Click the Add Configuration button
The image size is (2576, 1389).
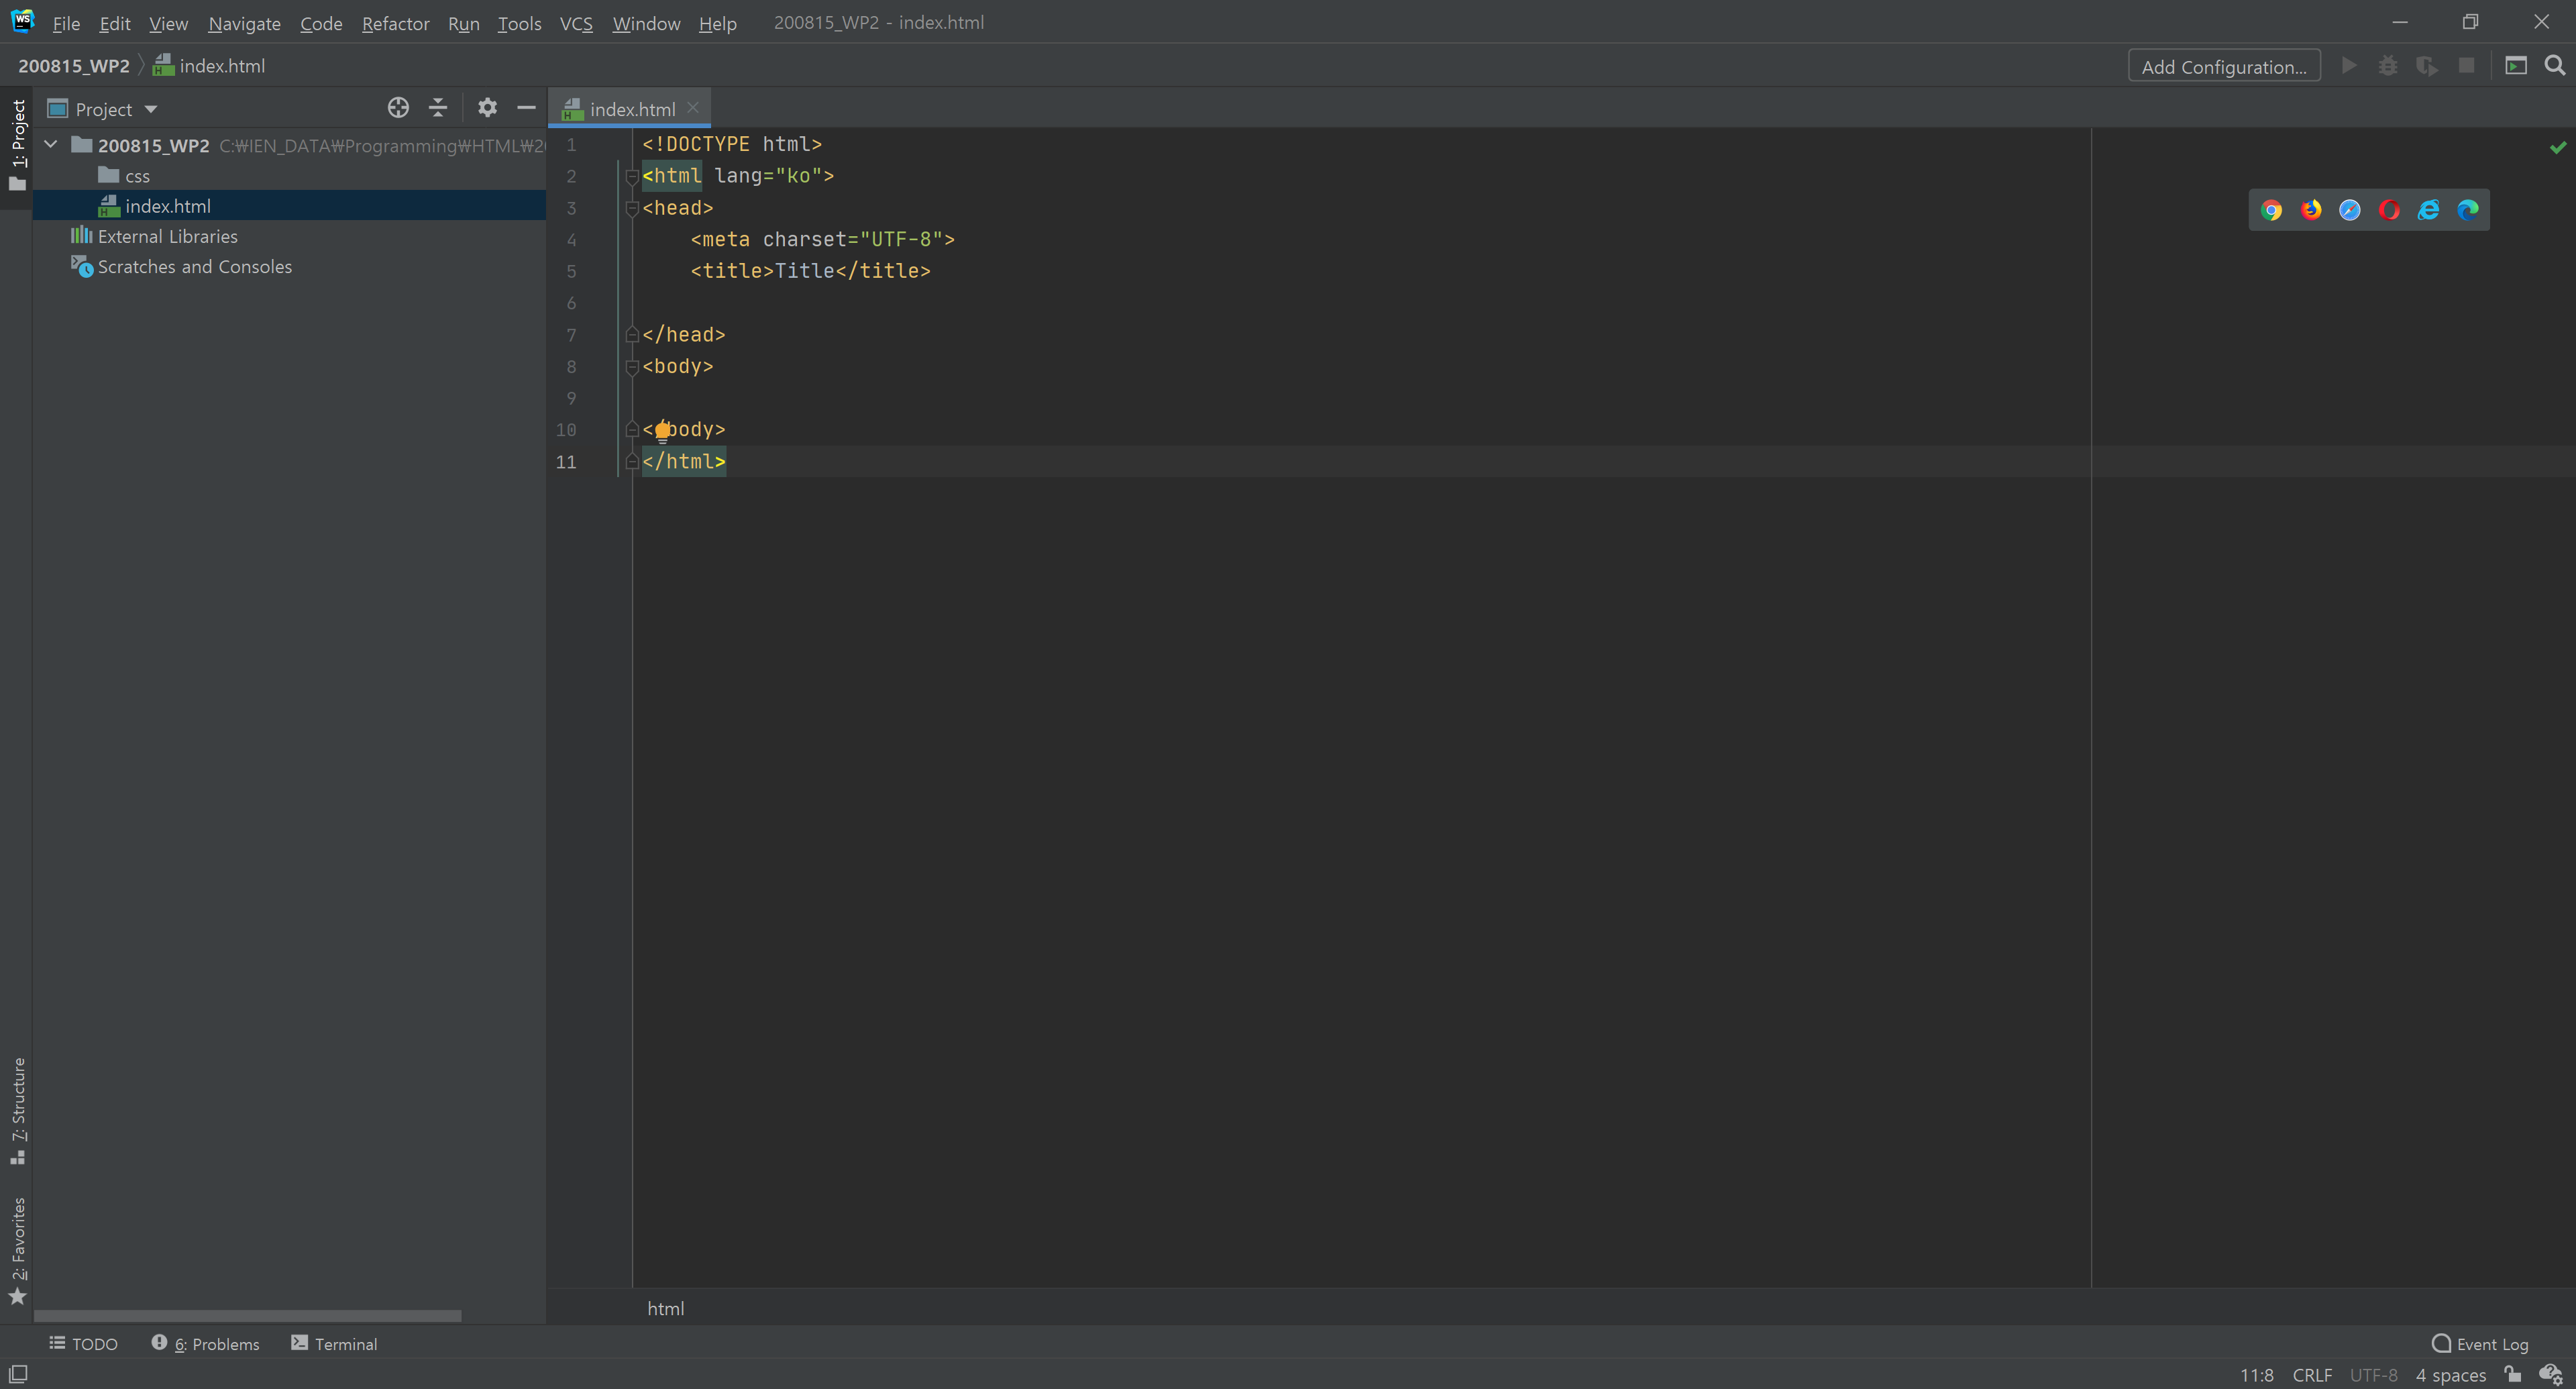[x=2223, y=67]
